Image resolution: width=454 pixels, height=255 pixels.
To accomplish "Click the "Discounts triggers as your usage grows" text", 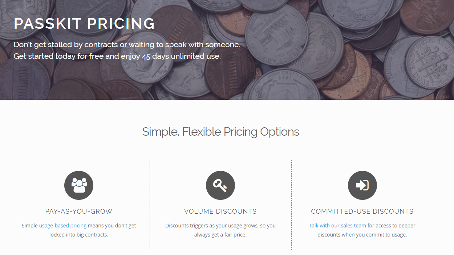I will [220, 226].
